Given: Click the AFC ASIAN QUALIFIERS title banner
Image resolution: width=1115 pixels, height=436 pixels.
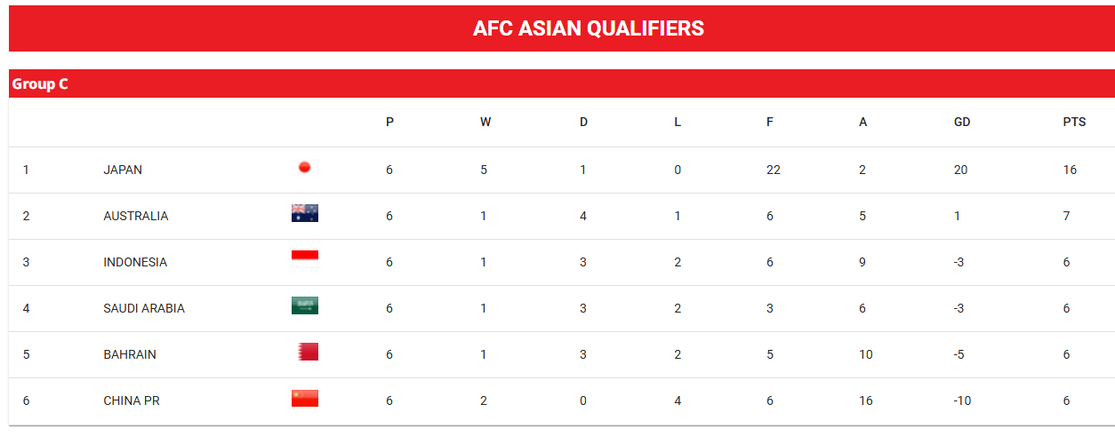Looking at the screenshot, I should [x=561, y=28].
